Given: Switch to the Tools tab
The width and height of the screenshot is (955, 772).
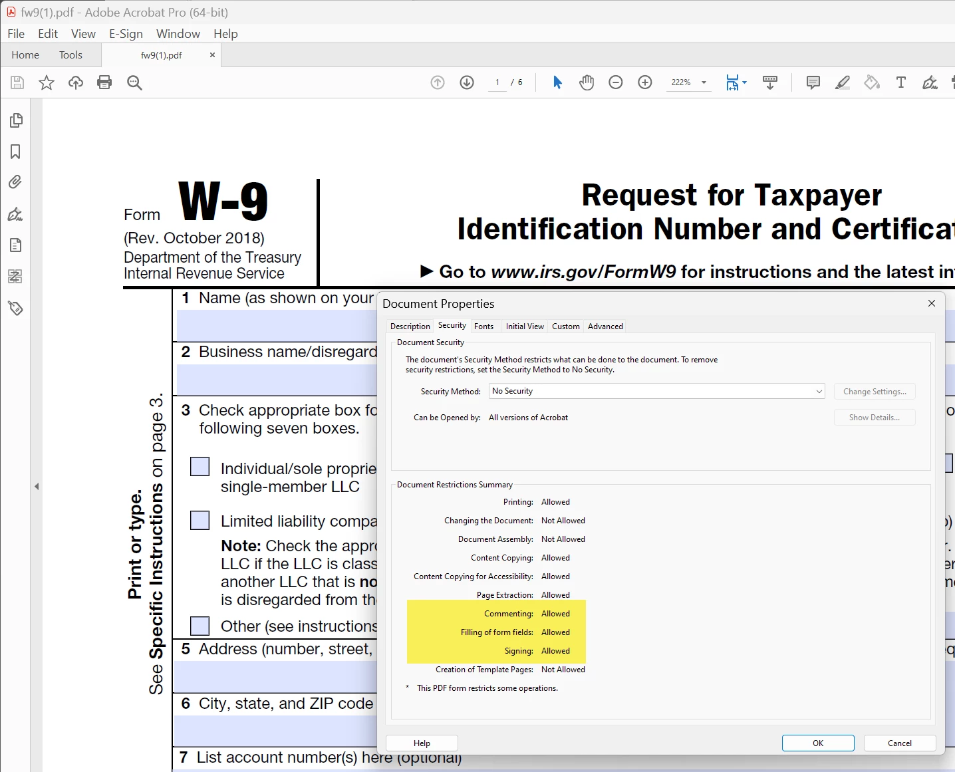Looking at the screenshot, I should (70, 55).
